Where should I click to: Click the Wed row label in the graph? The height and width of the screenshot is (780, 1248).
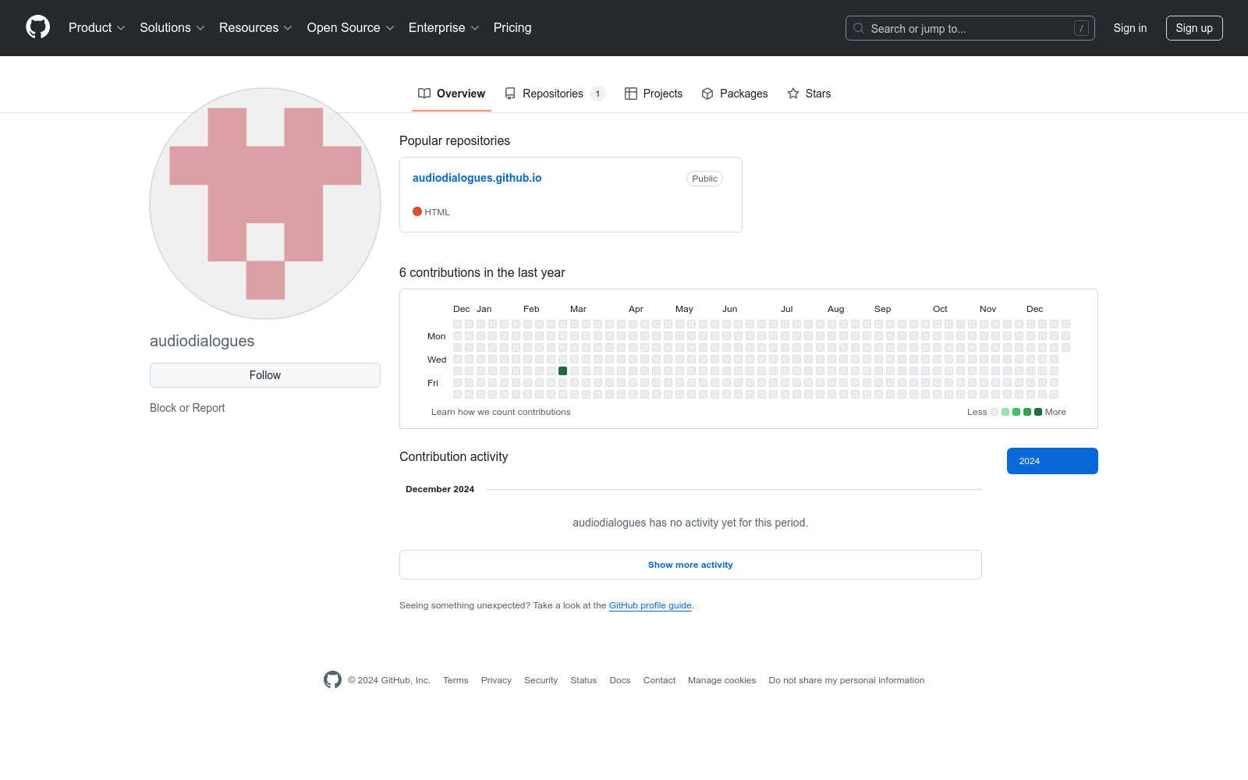point(437,360)
